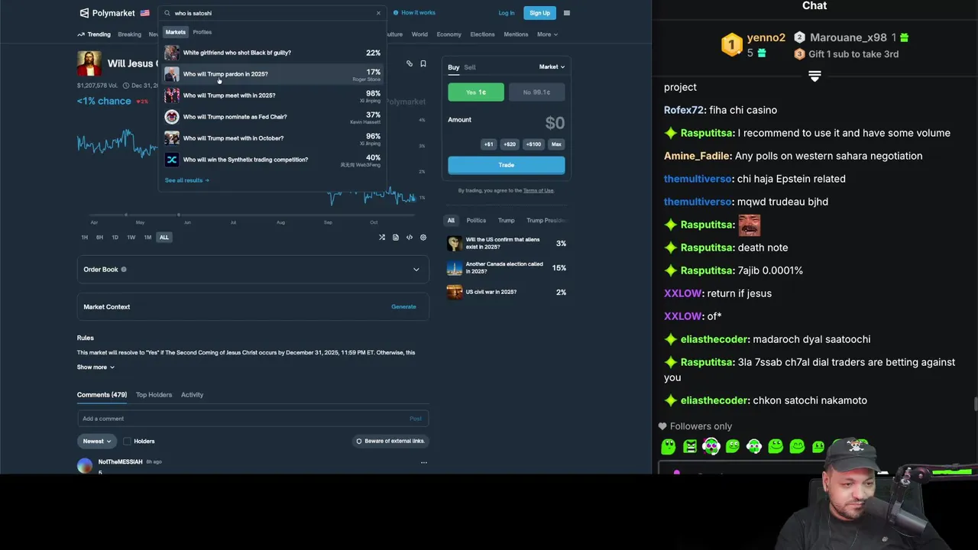Choose the Yes 1¢ outcome
The width and height of the screenshot is (978, 550).
pos(476,92)
